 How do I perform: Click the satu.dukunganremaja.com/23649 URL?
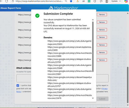click(x=69, y=67)
